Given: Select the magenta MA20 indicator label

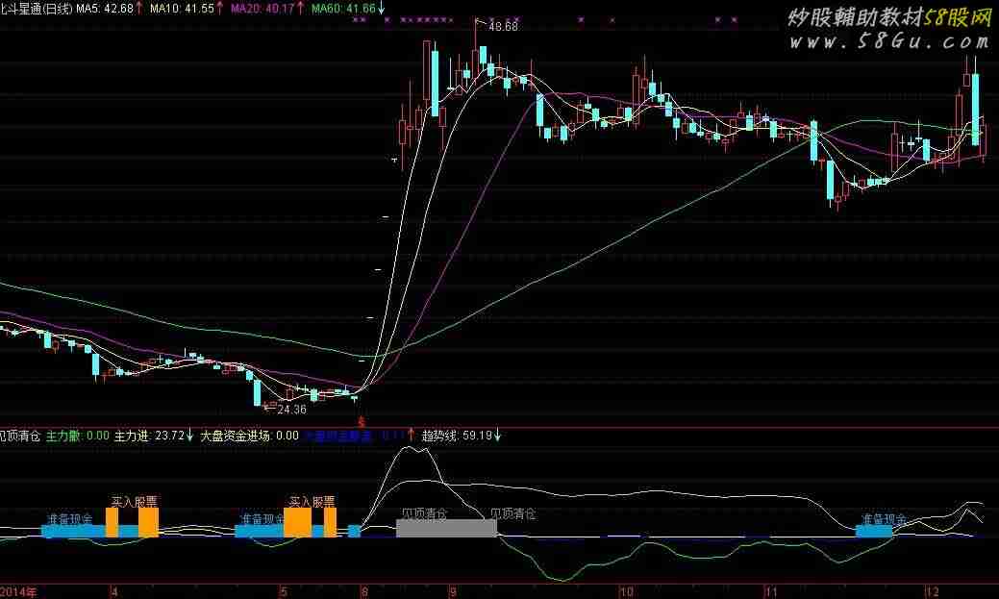Looking at the screenshot, I should [262, 8].
